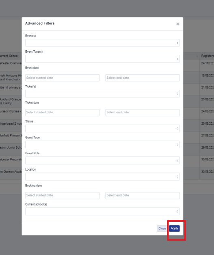Image resolution: width=214 pixels, height=255 pixels.
Task: Expand the Status dropdown
Action: (102, 128)
